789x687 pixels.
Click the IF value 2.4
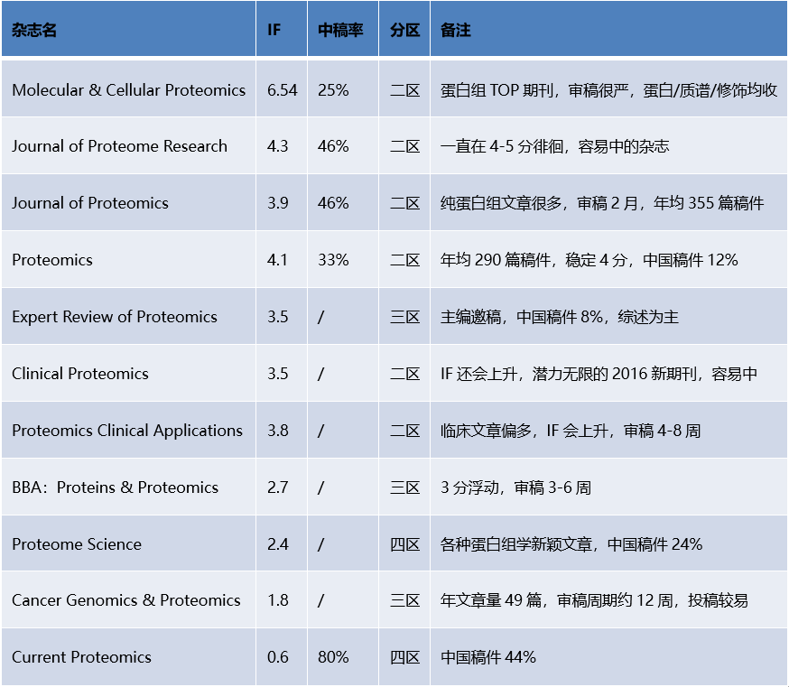click(278, 544)
